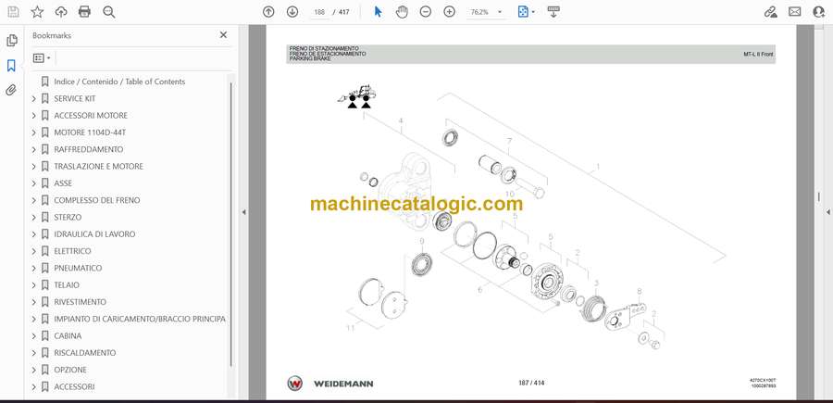Expand RAFFREDDAMENTO bookmark

(34, 149)
